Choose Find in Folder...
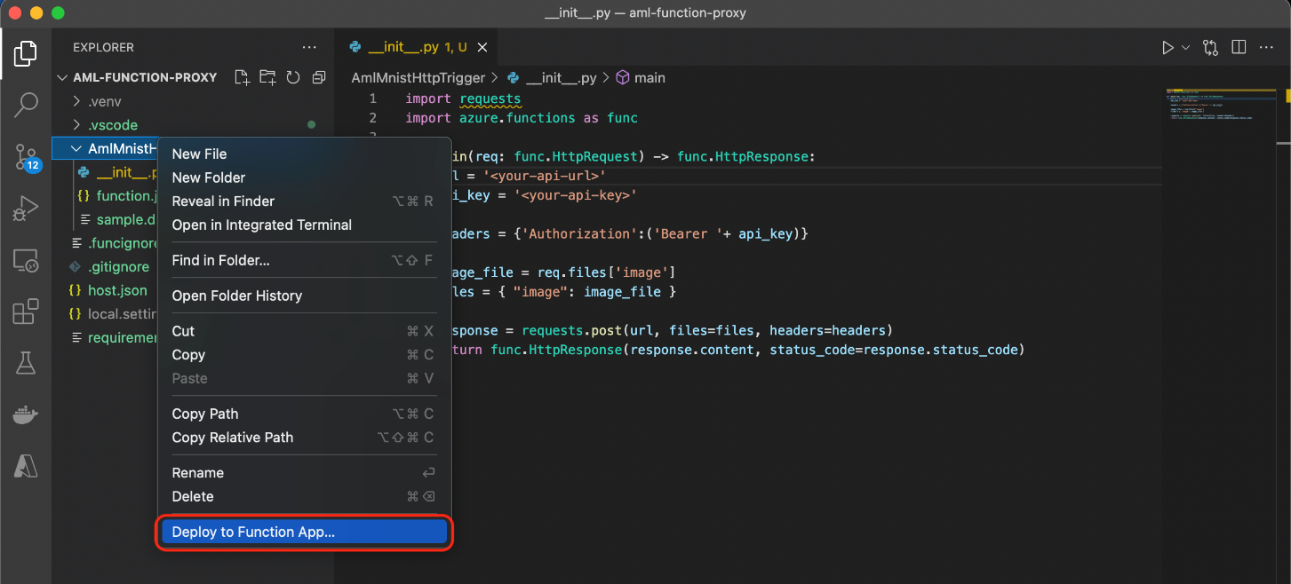This screenshot has width=1291, height=584. point(304,260)
